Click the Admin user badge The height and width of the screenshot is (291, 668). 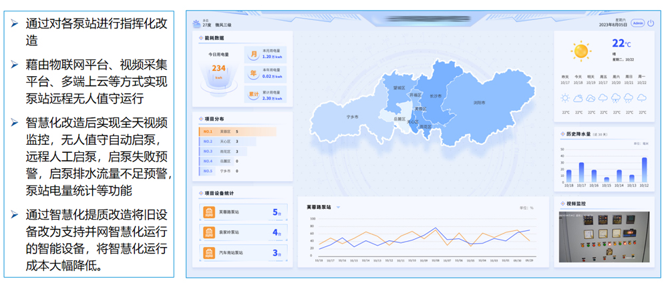click(x=638, y=23)
